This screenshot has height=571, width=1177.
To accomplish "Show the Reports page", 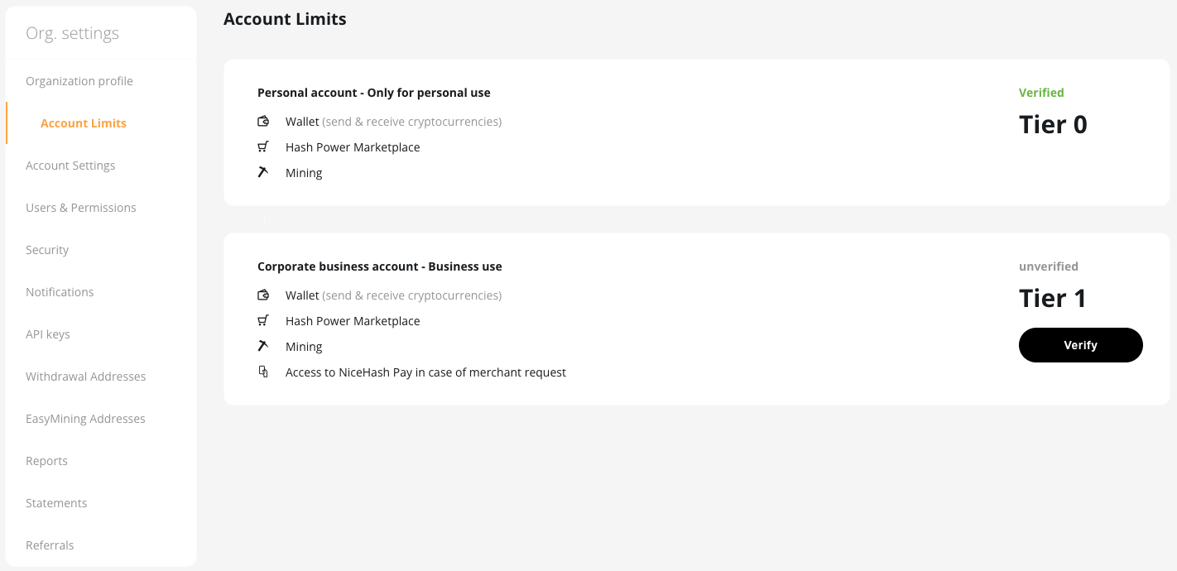I will [46, 461].
